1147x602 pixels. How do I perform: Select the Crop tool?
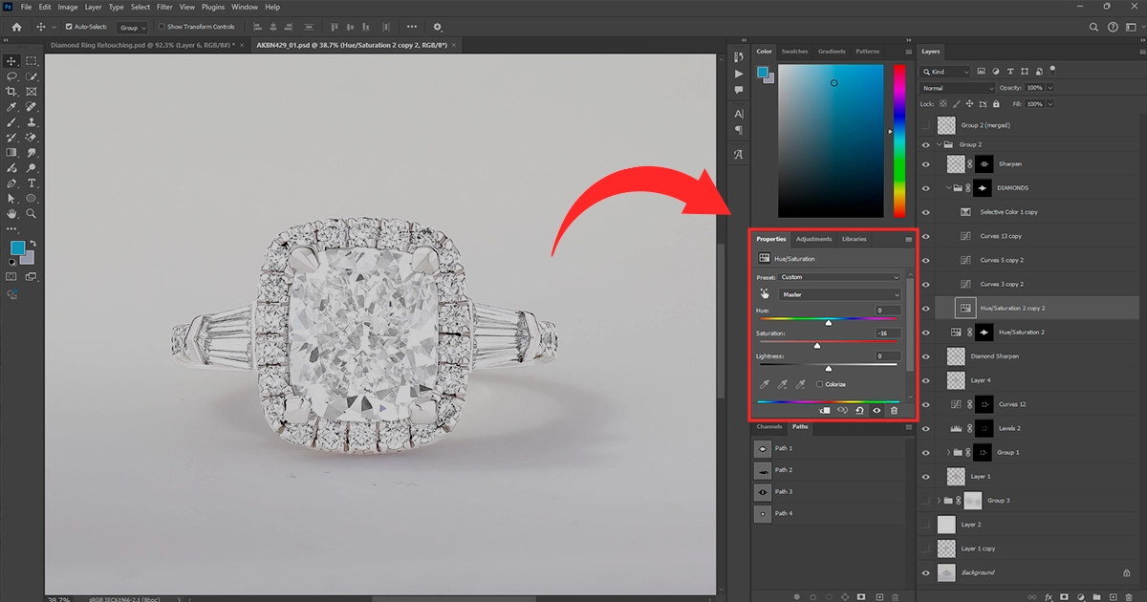[11, 92]
